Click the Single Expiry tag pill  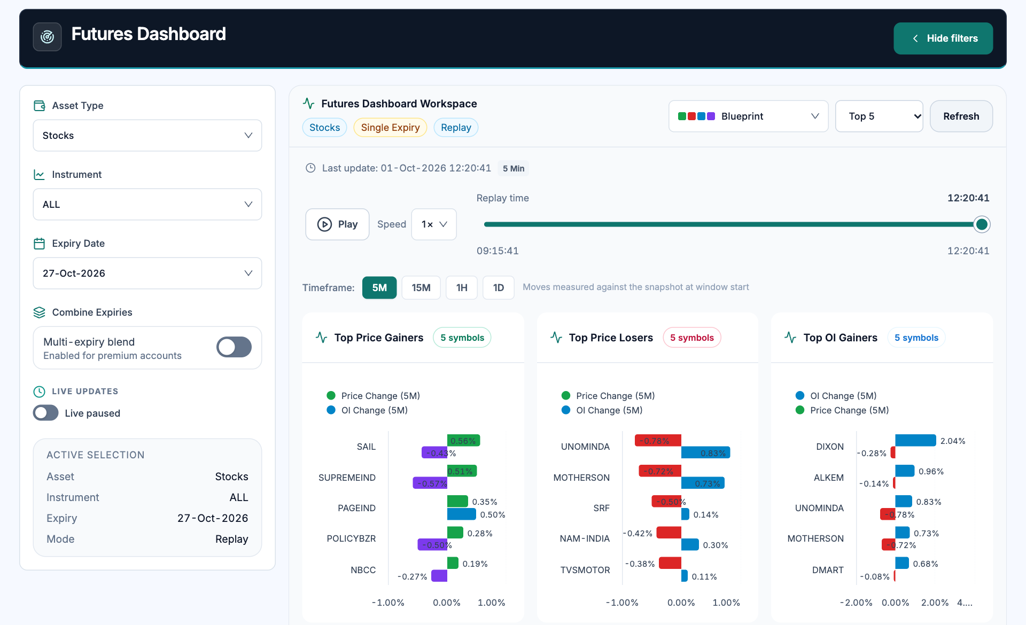(390, 128)
